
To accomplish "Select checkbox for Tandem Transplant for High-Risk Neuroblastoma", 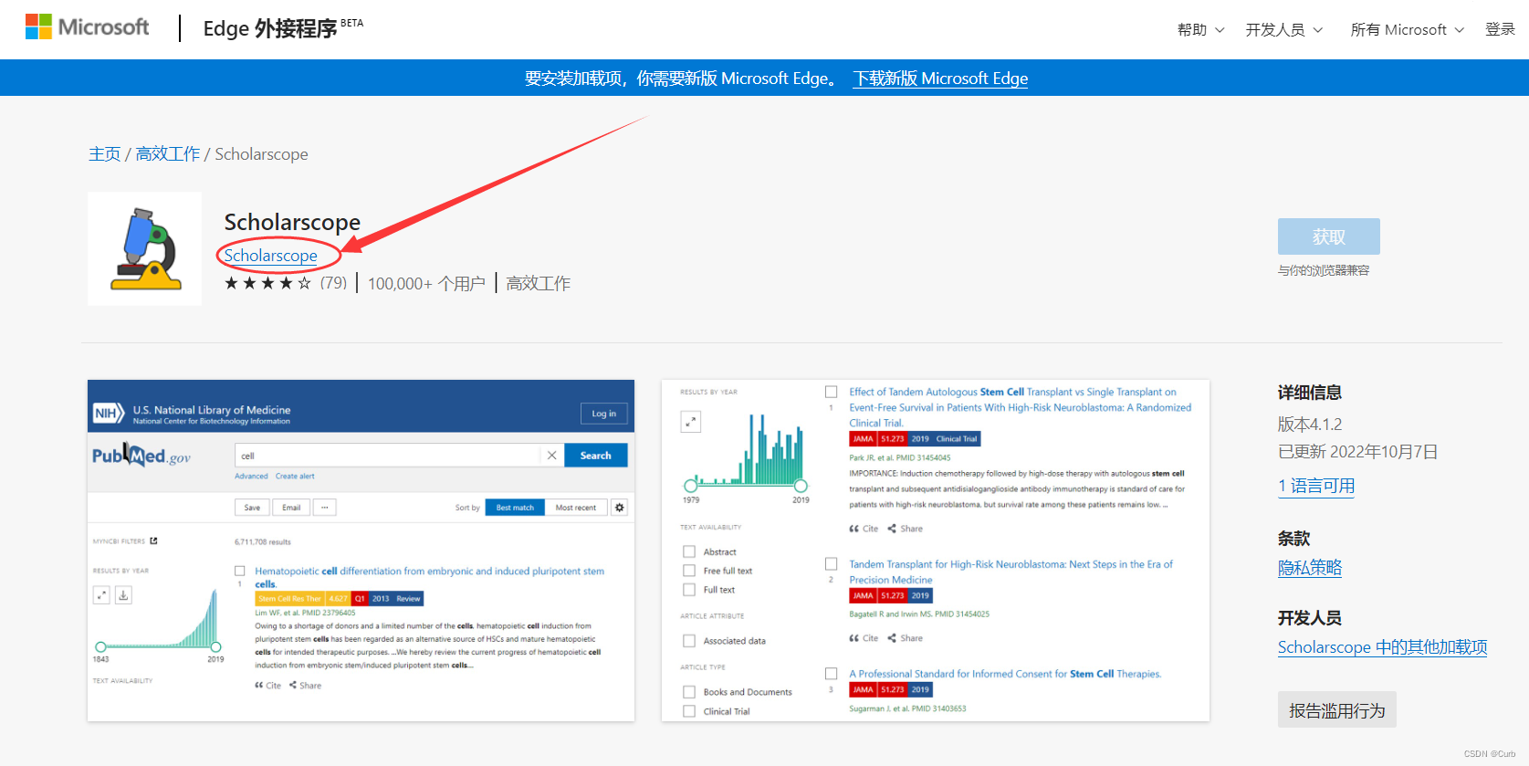I will tap(831, 564).
